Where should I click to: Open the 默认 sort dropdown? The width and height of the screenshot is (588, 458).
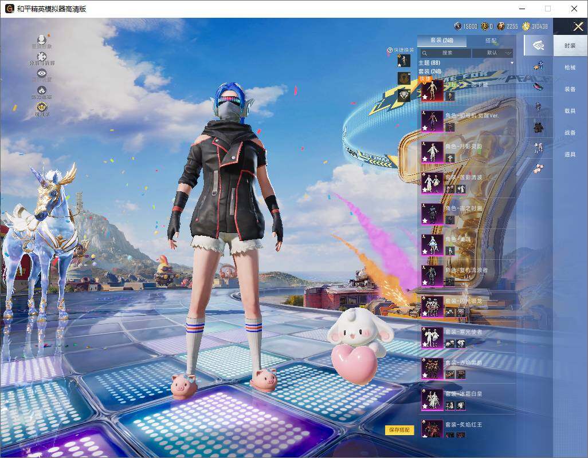click(x=492, y=53)
